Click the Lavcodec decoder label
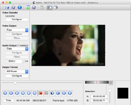The width and height of the screenshot is (131, 105). click(x=10, y=16)
